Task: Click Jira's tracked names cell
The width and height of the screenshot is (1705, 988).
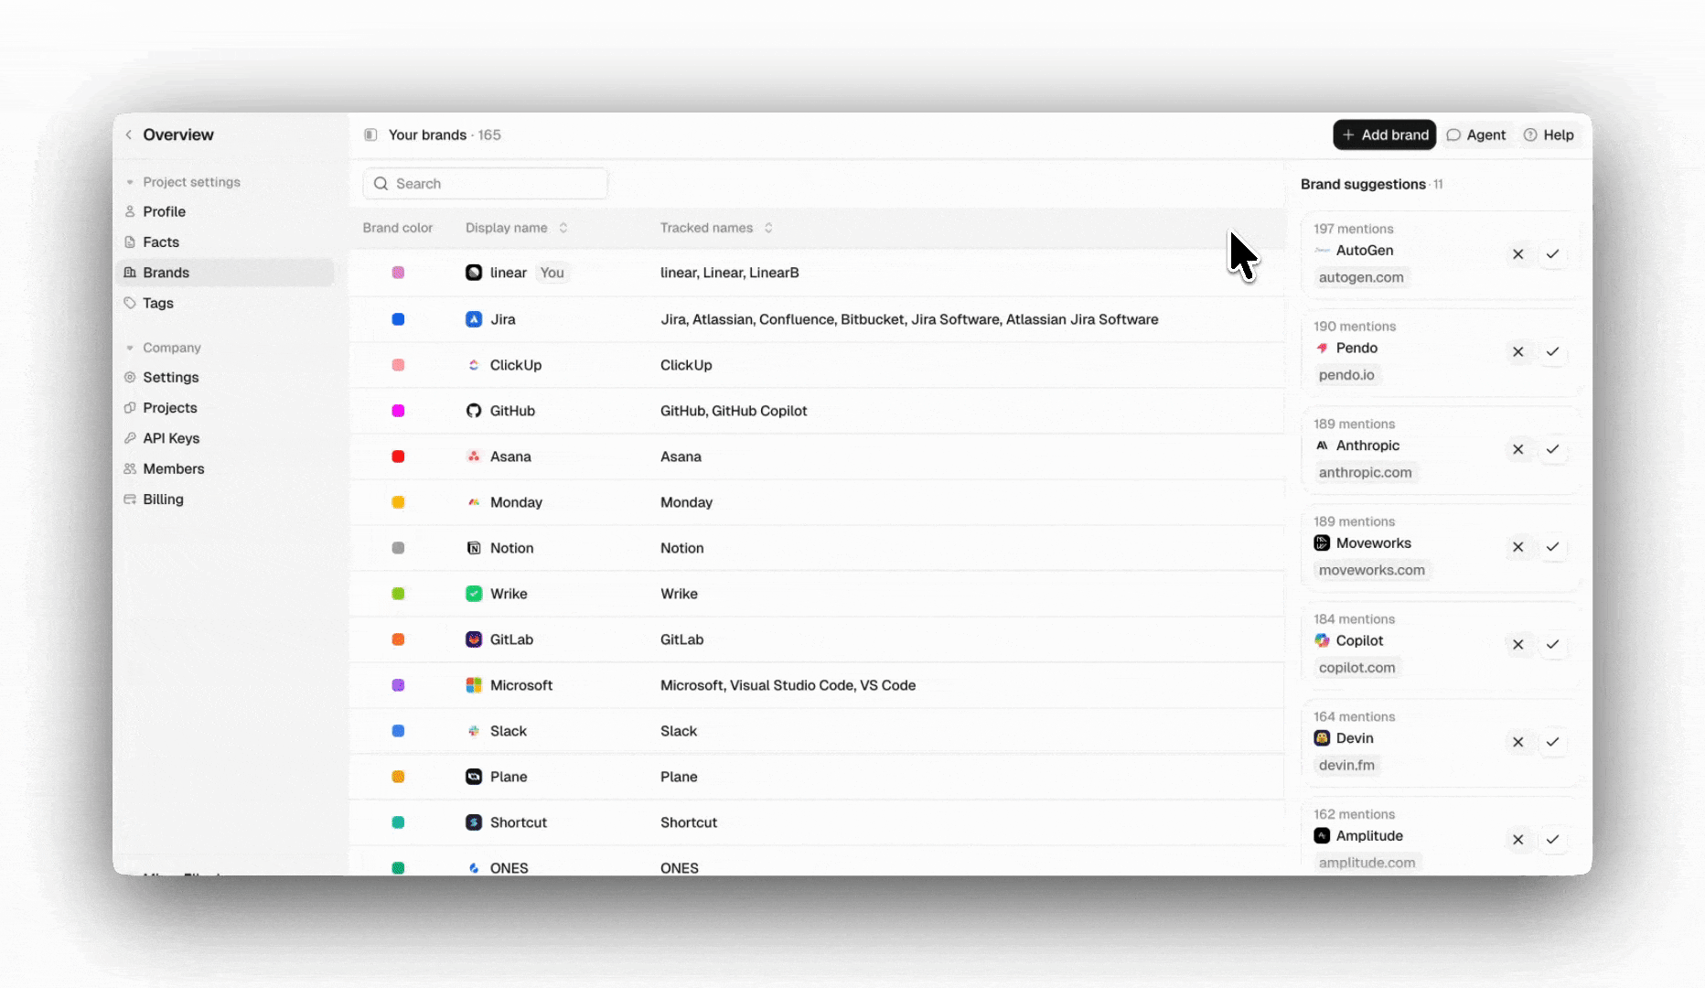Action: click(x=909, y=319)
